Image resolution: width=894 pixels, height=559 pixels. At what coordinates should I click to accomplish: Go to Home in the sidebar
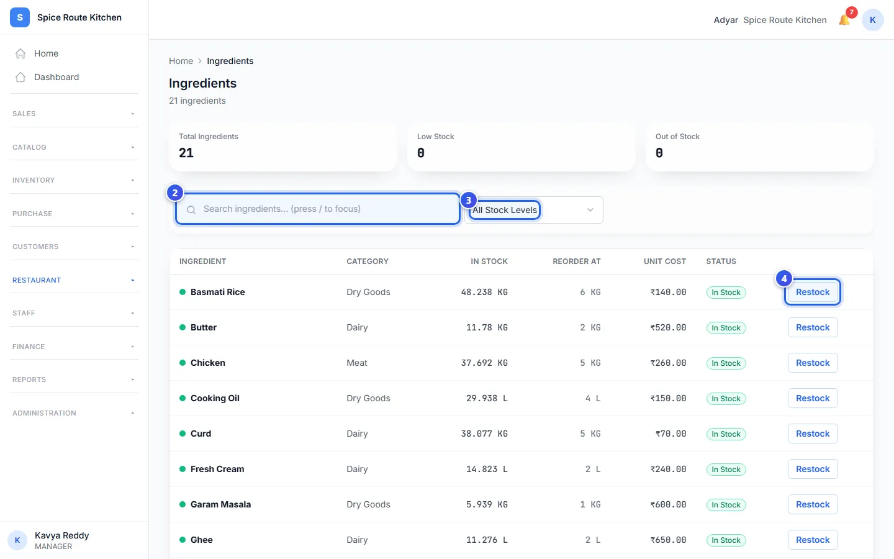(74, 53)
